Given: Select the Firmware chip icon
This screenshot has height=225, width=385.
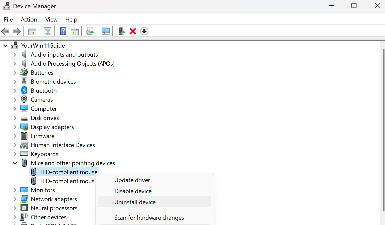Looking at the screenshot, I should [24, 136].
